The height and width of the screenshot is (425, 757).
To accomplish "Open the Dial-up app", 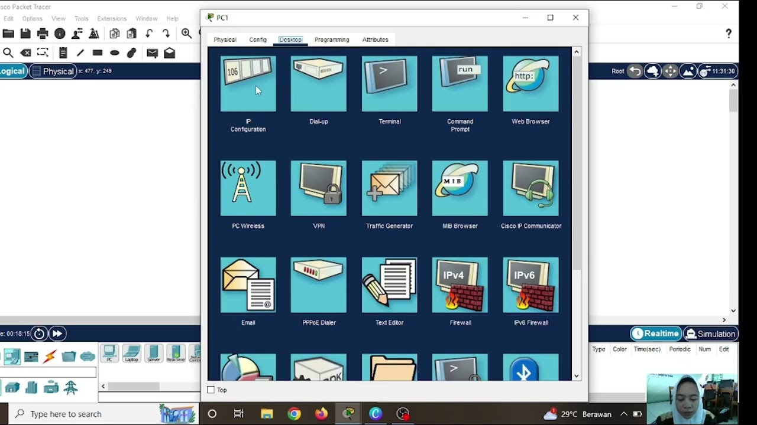I will point(319,84).
